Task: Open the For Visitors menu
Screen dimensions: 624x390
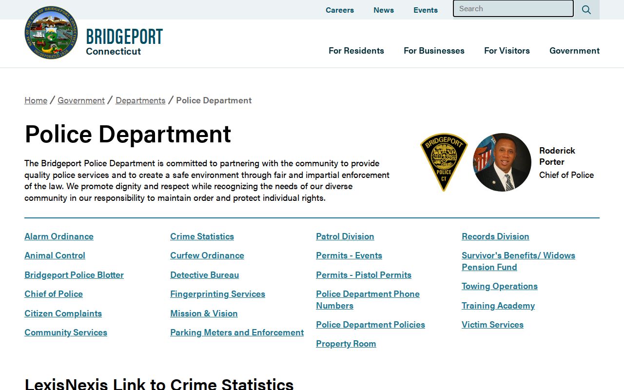Action: 507,51
